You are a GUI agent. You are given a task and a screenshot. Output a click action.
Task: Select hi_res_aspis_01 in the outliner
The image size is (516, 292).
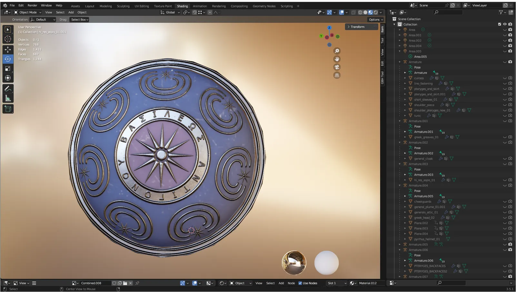424,180
